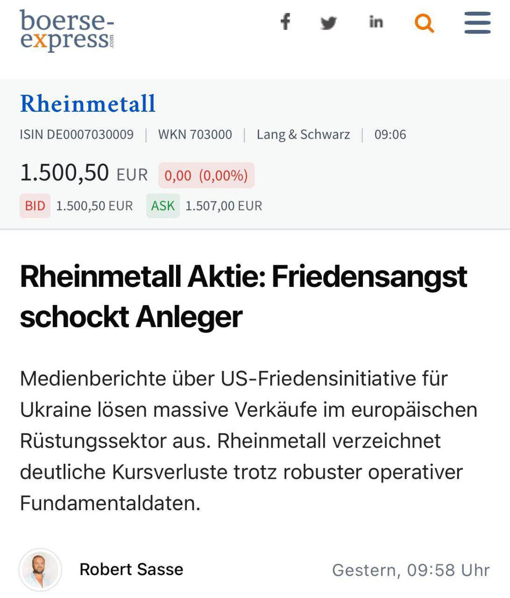Screen dimensions: 510x598
Task: Click the ask price 1.507,00 EUR
Action: (224, 206)
